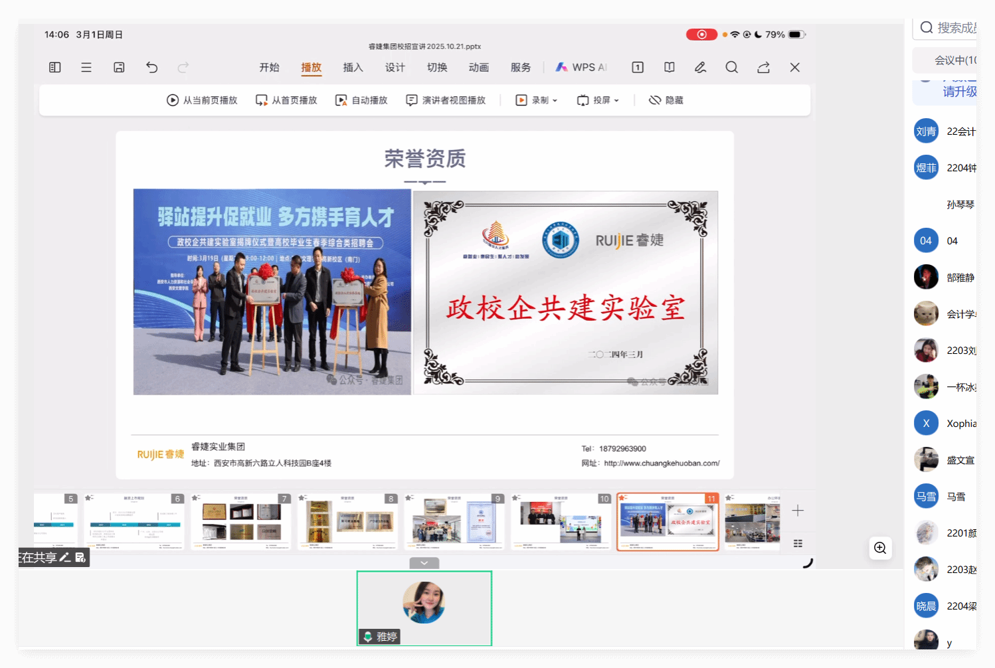Open the slide grid overview icon

pyautogui.click(x=798, y=543)
